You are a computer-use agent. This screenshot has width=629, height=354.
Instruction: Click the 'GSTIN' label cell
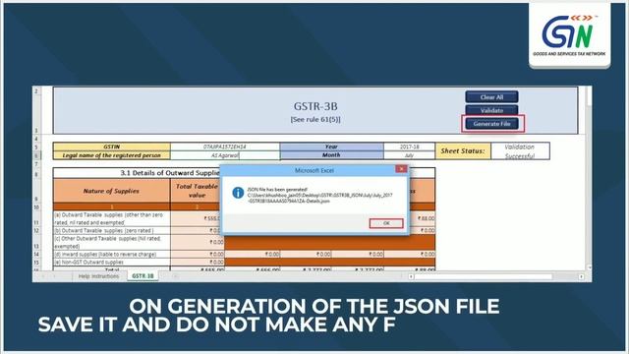click(x=111, y=147)
